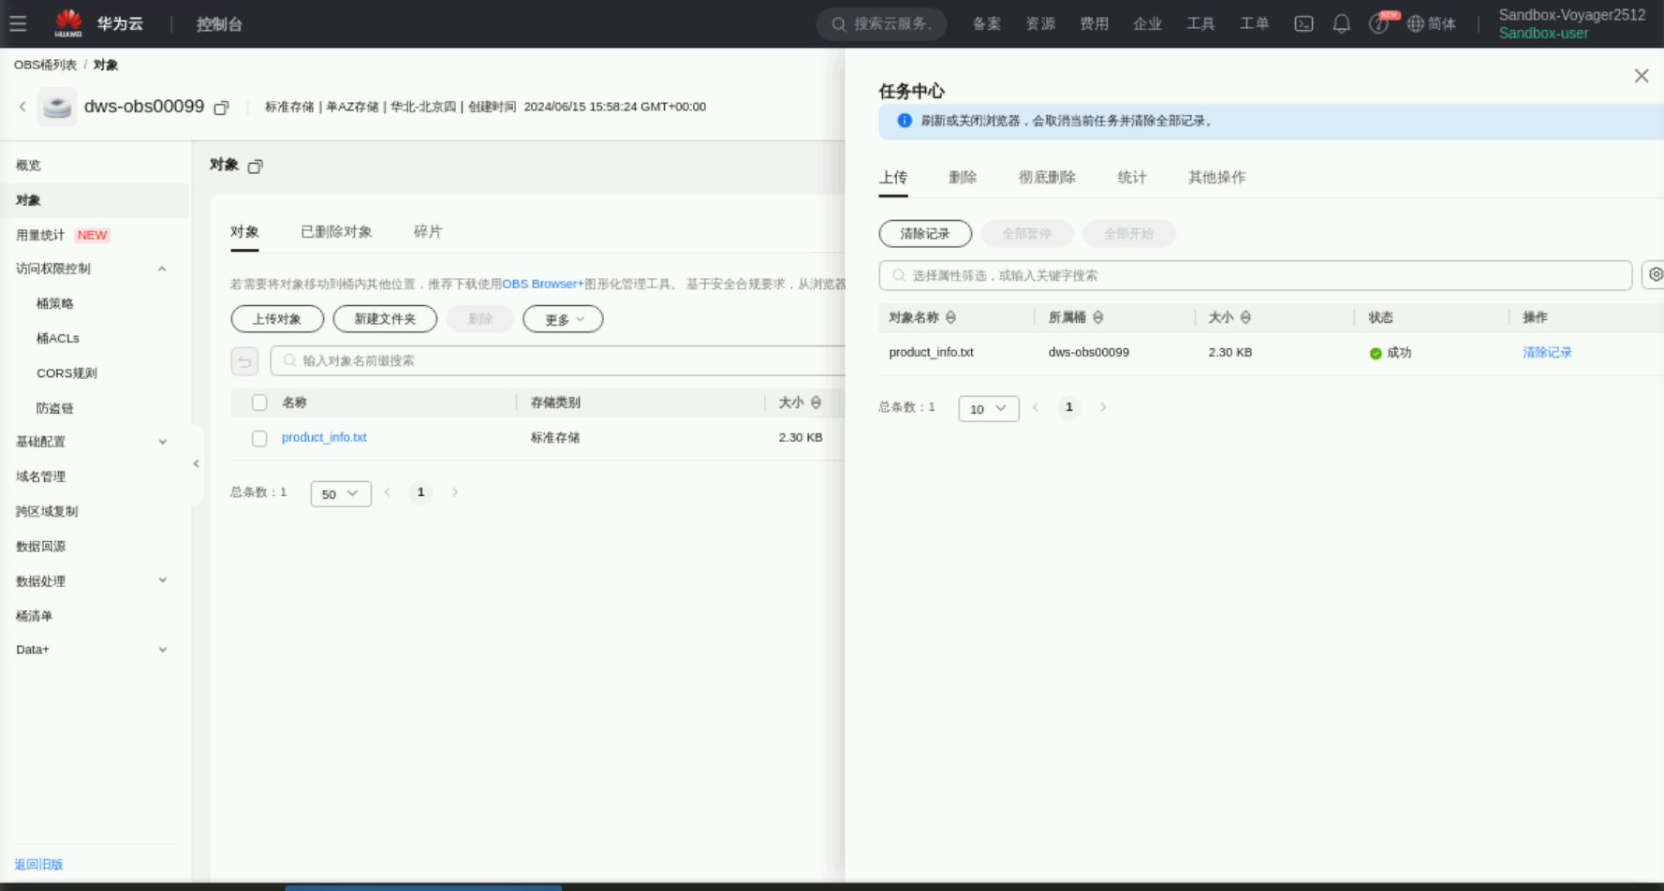Collapse the sidebar with the arrow handle
The image size is (1664, 891).
pyautogui.click(x=196, y=463)
